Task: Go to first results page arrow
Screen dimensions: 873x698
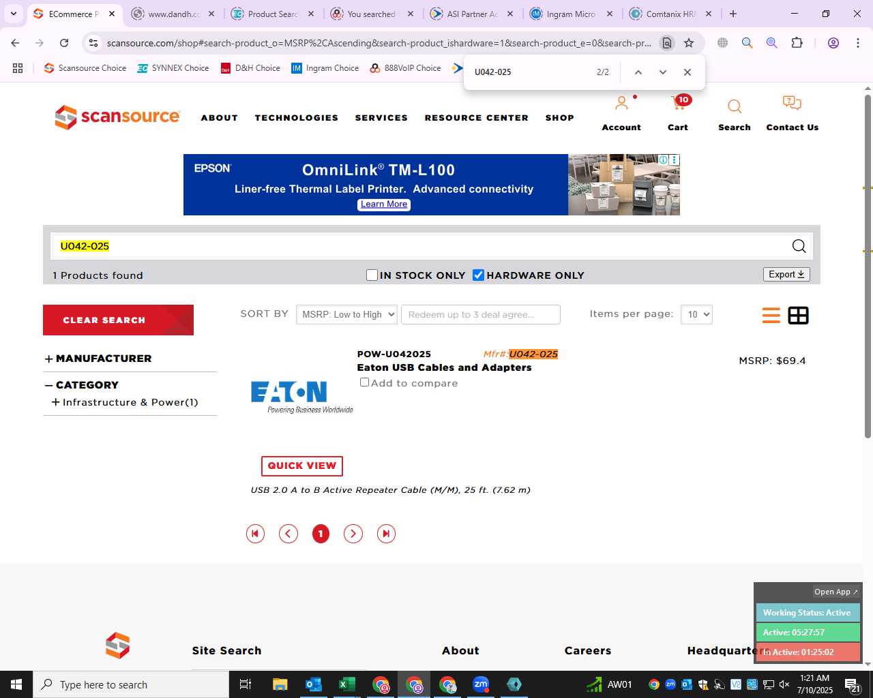Action: (x=255, y=534)
